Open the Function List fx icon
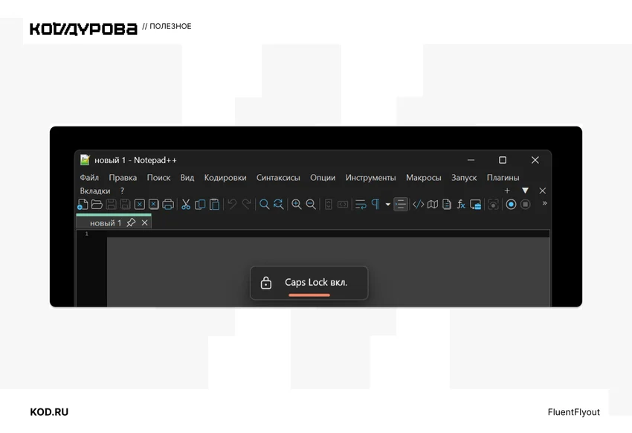The image size is (632, 433). click(461, 205)
